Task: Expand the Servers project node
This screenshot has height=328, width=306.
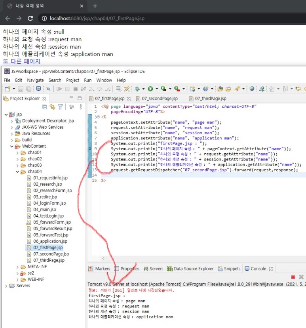Action: pos(6,286)
